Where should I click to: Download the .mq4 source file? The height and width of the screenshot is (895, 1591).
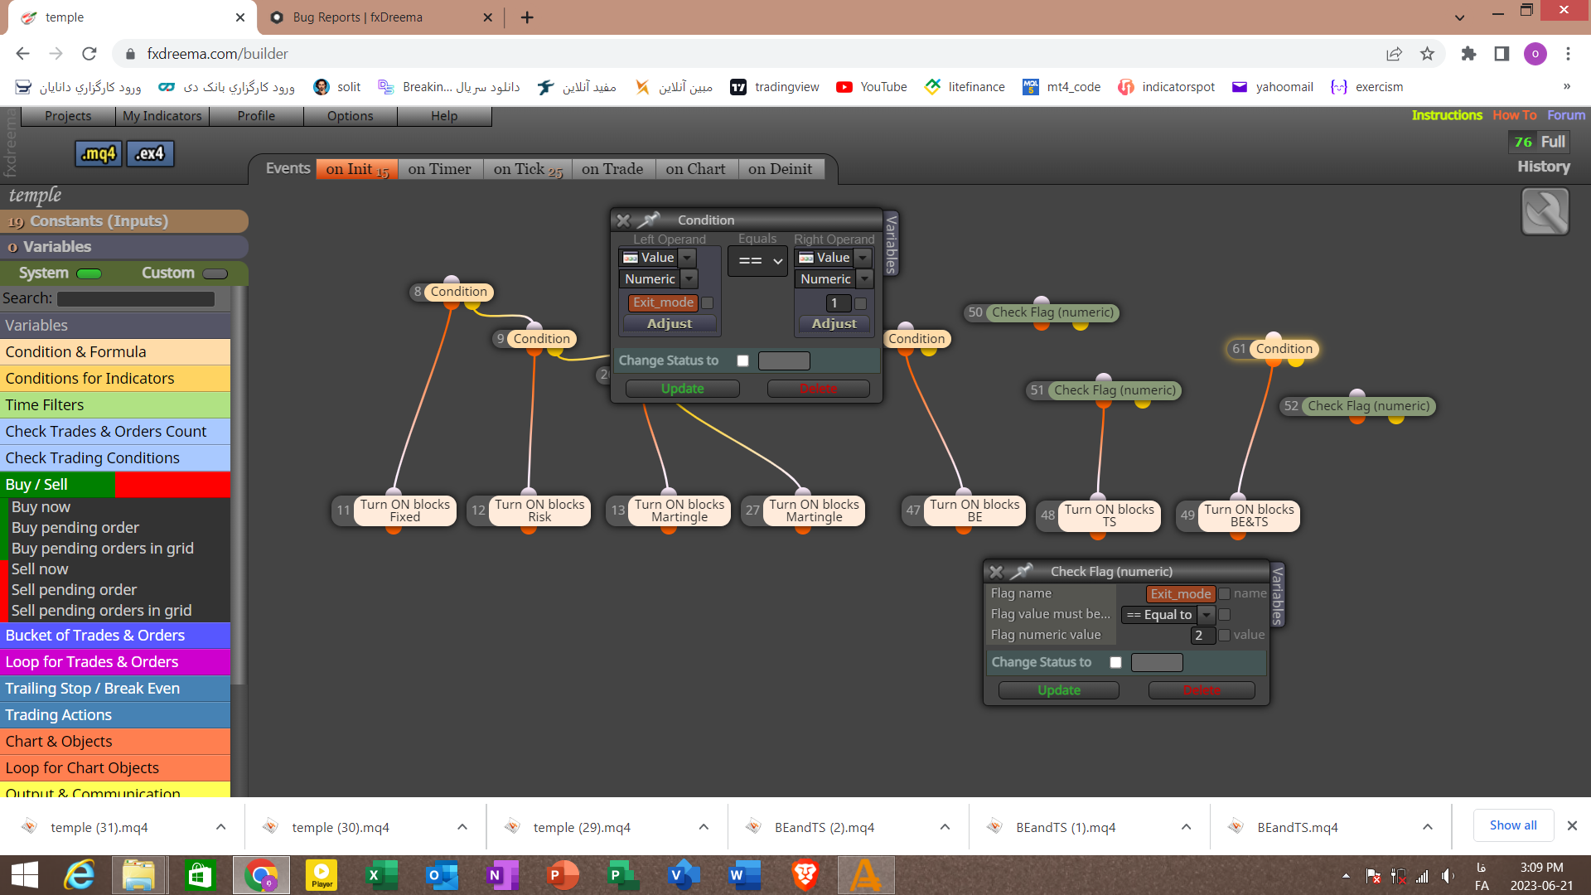tap(99, 153)
